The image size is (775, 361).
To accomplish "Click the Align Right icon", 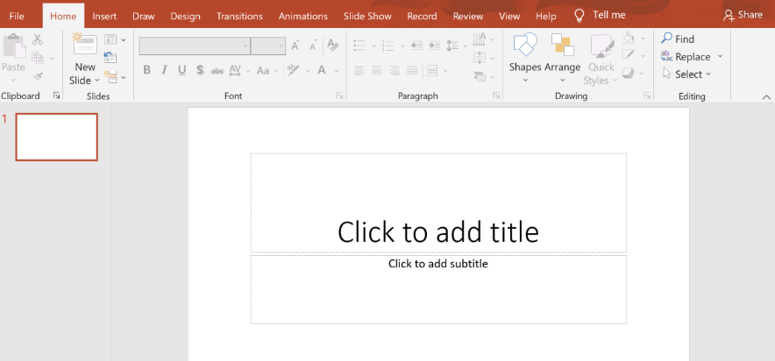I will click(395, 71).
